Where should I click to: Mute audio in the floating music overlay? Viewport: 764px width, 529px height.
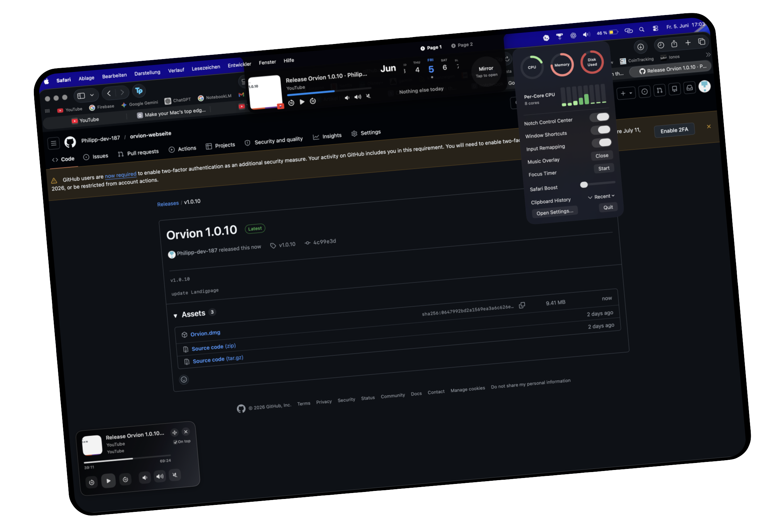(175, 474)
